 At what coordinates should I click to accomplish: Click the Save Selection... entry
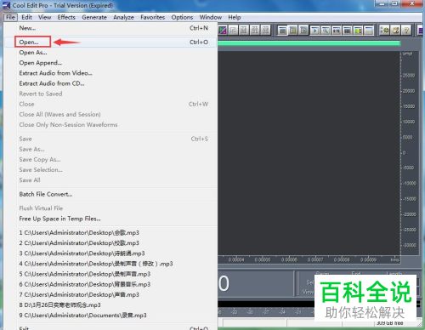pos(110,170)
